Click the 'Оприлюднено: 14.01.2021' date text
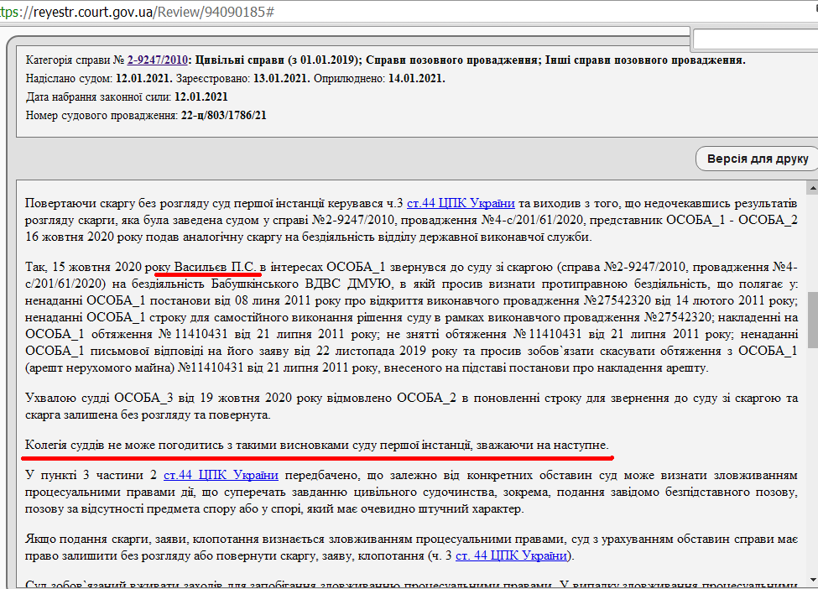The width and height of the screenshot is (818, 589). pyautogui.click(x=379, y=79)
